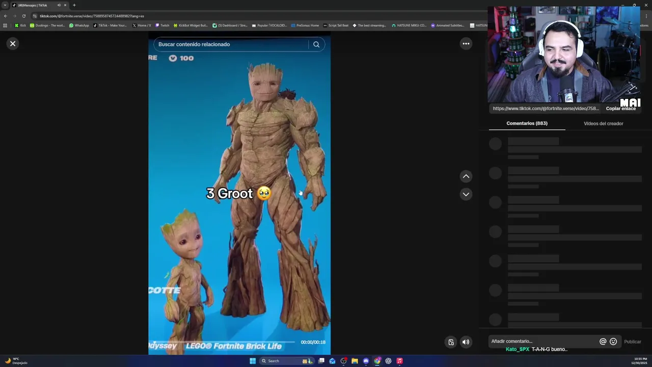Image resolution: width=652 pixels, height=367 pixels.
Task: Switch to Comentarios (883) tab
Action: click(527, 123)
